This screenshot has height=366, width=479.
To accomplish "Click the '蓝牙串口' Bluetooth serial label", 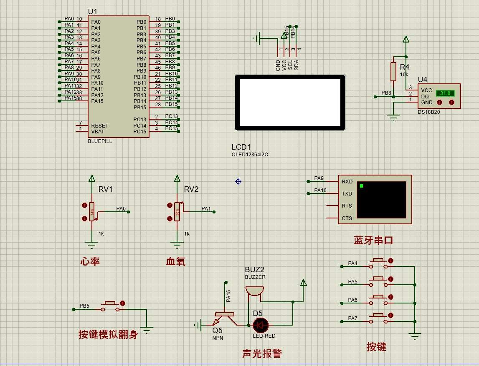I will (x=373, y=241).
